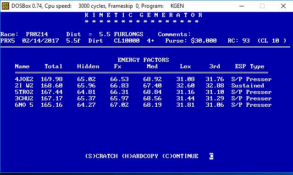Click the (S)CRATCH option
The image size is (293, 175).
point(101,156)
